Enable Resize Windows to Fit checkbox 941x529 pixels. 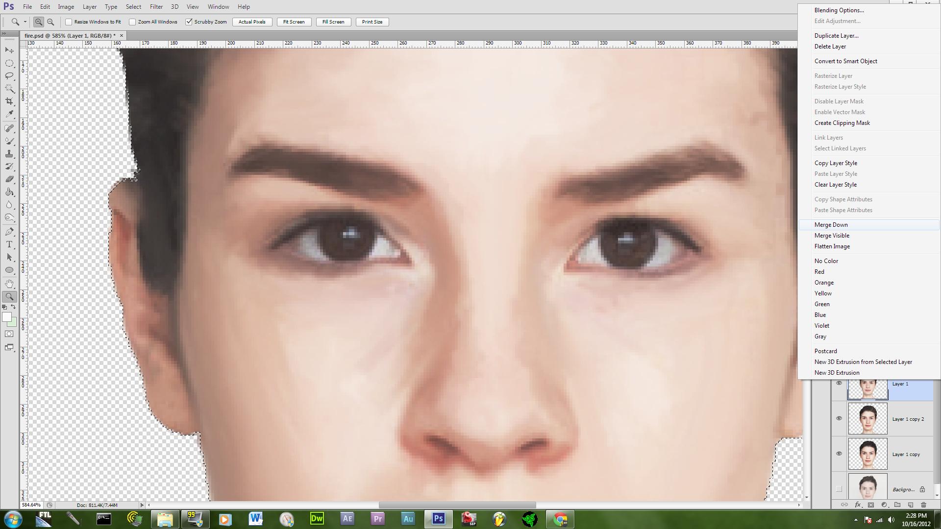pos(69,22)
